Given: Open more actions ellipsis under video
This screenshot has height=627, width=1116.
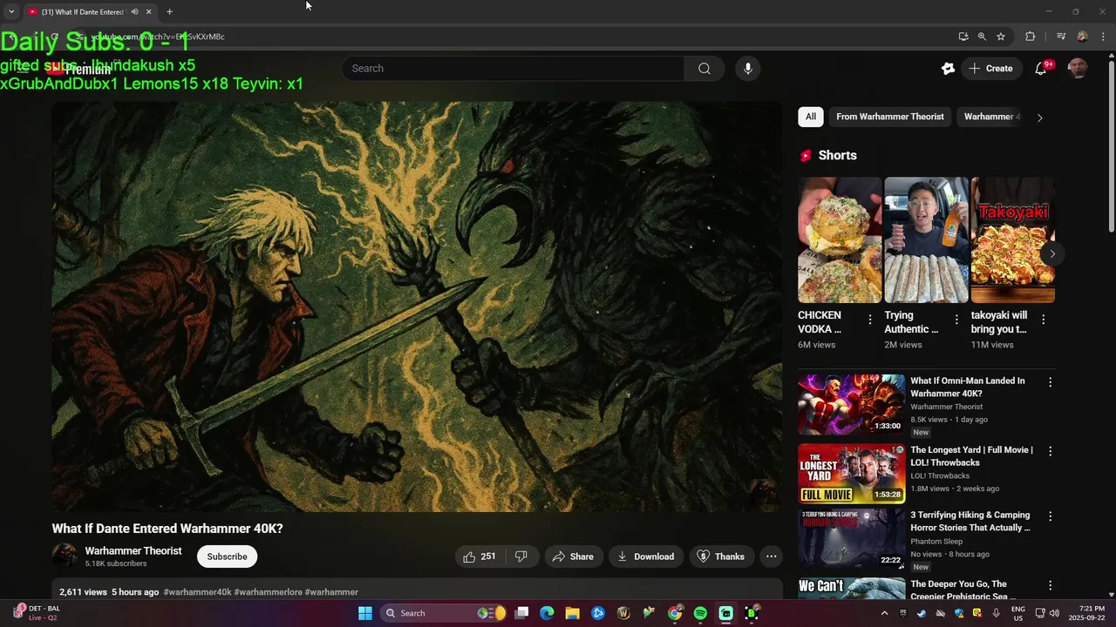Looking at the screenshot, I should [x=771, y=556].
